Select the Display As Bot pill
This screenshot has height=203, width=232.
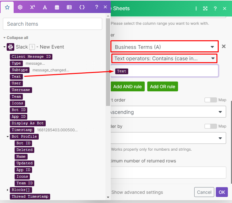coord(28,123)
